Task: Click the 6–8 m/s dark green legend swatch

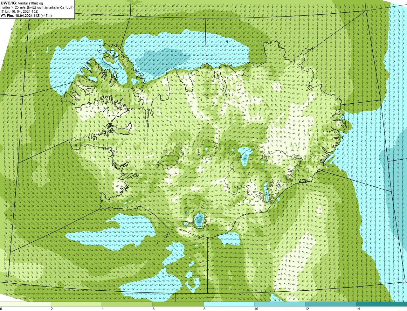Action: pyautogui.click(x=178, y=304)
